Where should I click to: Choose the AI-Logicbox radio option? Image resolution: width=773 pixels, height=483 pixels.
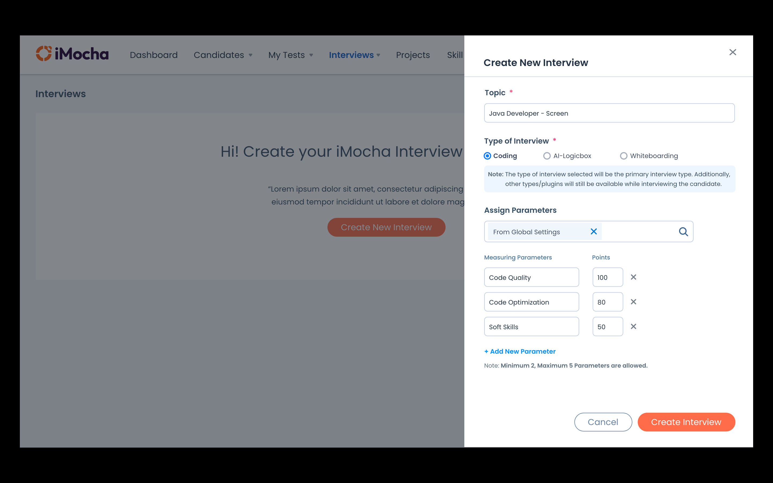pyautogui.click(x=547, y=156)
